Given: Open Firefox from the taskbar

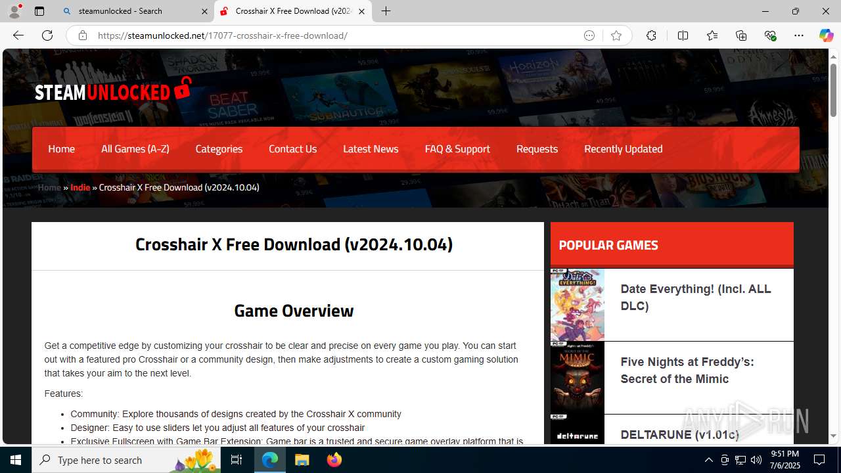Looking at the screenshot, I should [x=334, y=460].
